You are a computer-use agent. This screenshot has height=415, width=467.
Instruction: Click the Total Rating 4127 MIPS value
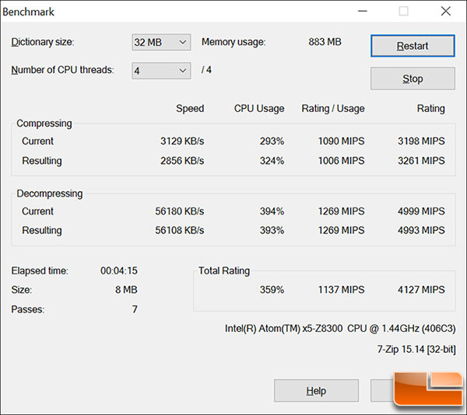tap(421, 290)
